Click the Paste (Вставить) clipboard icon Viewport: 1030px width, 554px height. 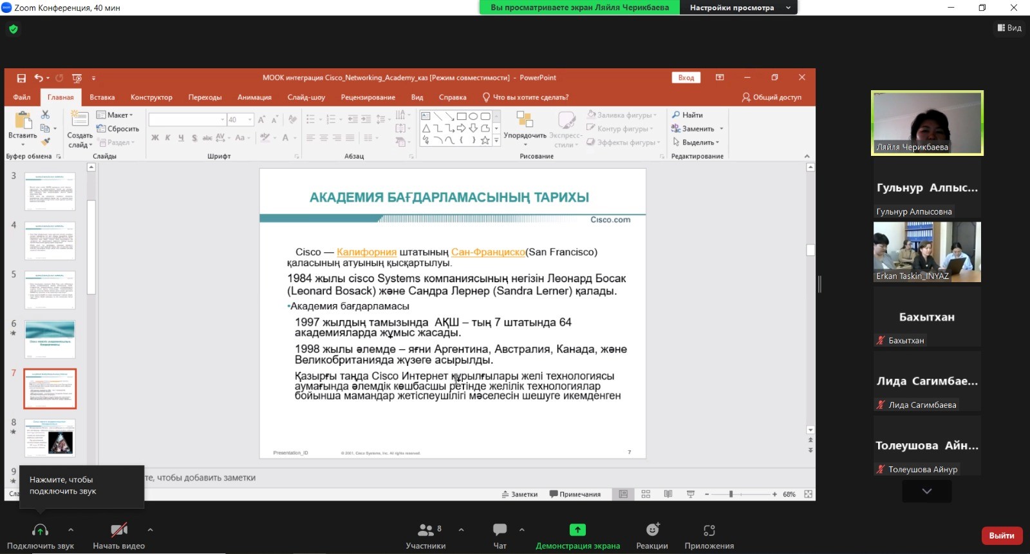tap(23, 120)
